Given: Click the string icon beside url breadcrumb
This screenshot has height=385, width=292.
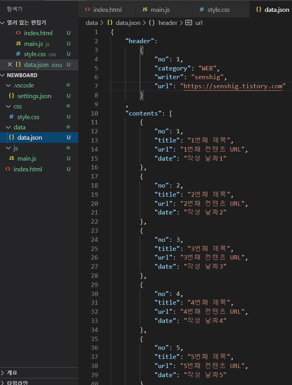Looking at the screenshot, I should (189, 23).
